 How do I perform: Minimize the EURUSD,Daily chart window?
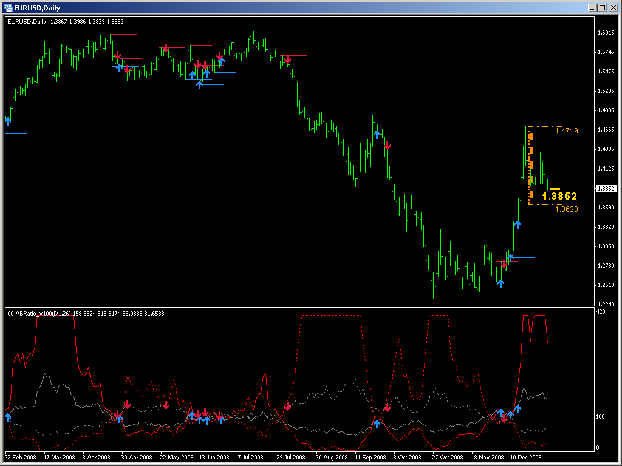pyautogui.click(x=592, y=7)
